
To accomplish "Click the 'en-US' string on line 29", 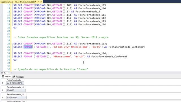I will pos(96,47).
